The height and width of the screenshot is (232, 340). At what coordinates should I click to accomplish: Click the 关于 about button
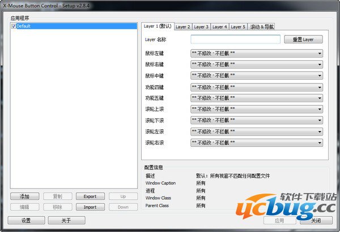[x=66, y=220]
